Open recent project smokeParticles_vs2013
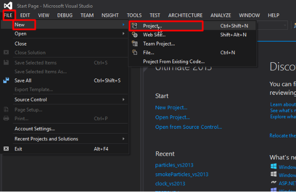Image resolution: width=296 pixels, height=192 pixels. [182, 174]
